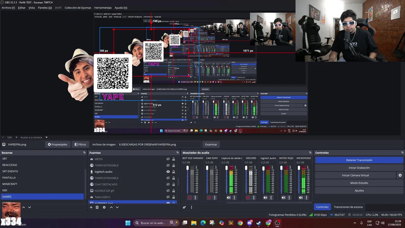Viewport: 405px width, 228px height.
Task: Show the CHAT DESTACADO source
Action: (168, 184)
